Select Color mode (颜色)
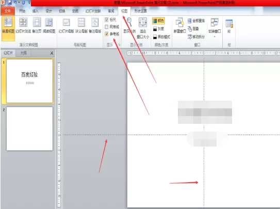The width and height of the screenshot is (280, 209). [x=158, y=21]
